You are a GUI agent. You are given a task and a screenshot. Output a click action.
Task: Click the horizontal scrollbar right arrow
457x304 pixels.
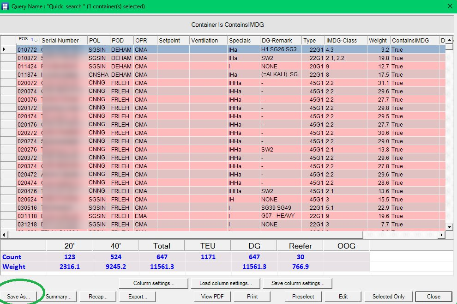[442, 235]
